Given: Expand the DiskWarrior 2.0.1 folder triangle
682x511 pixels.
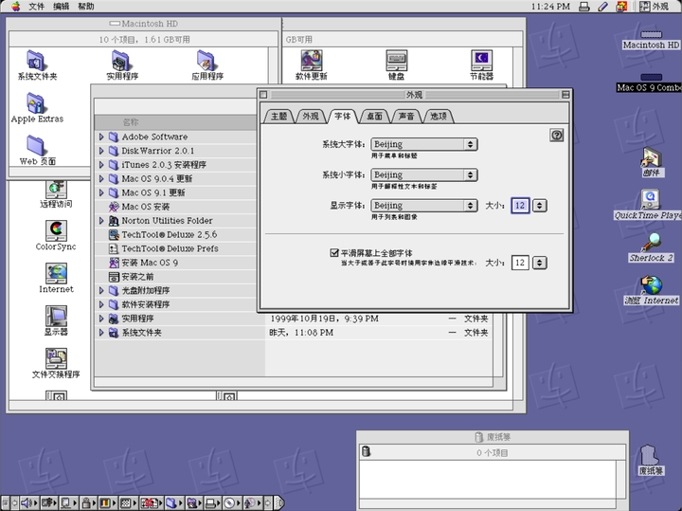Looking at the screenshot, I should [101, 151].
